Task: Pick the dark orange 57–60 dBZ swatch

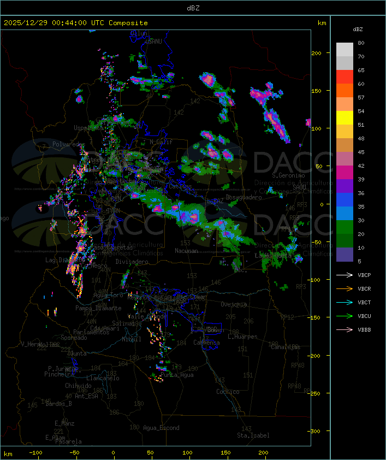Action: click(x=345, y=90)
